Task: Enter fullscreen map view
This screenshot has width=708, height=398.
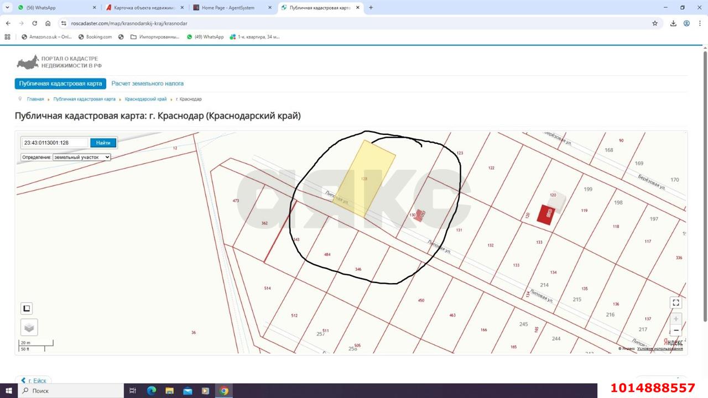Action: 675,302
